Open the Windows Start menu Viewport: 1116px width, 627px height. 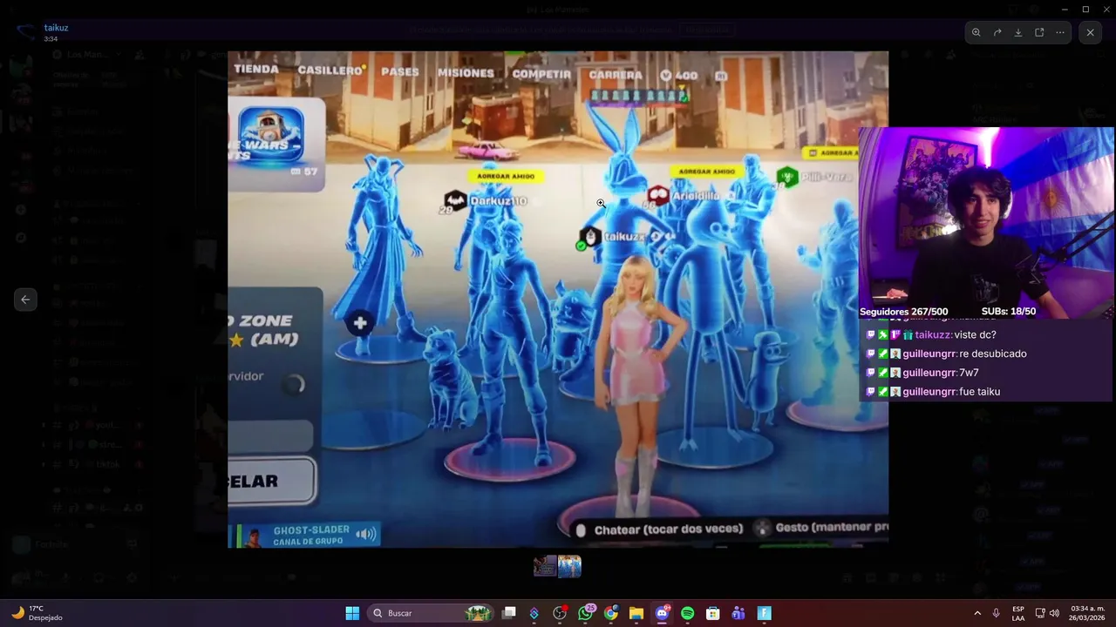tap(352, 613)
